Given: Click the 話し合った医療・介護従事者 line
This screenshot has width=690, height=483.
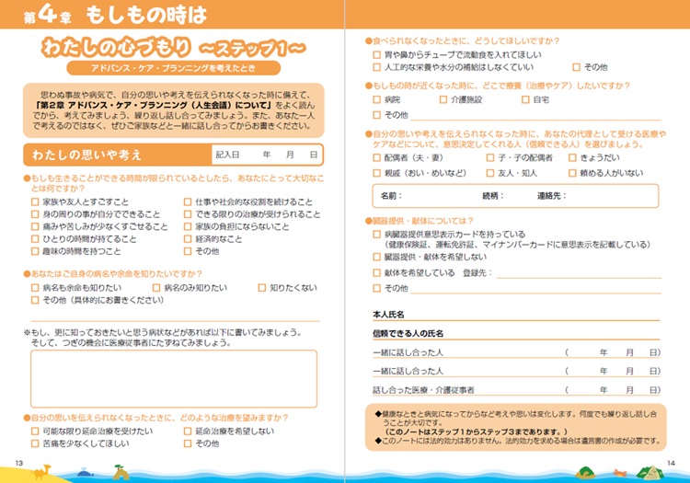Looking at the screenshot, I should 516,390.
